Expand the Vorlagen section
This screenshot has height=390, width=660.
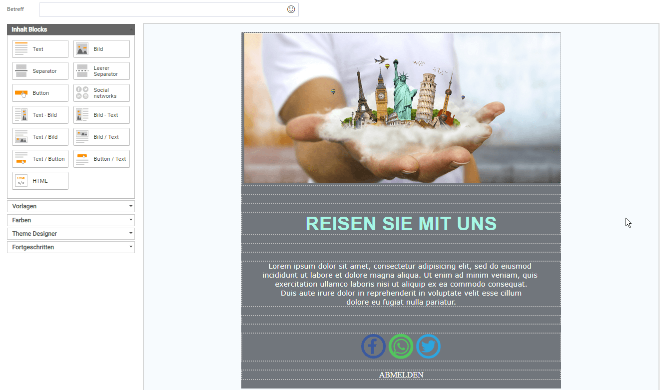[71, 206]
